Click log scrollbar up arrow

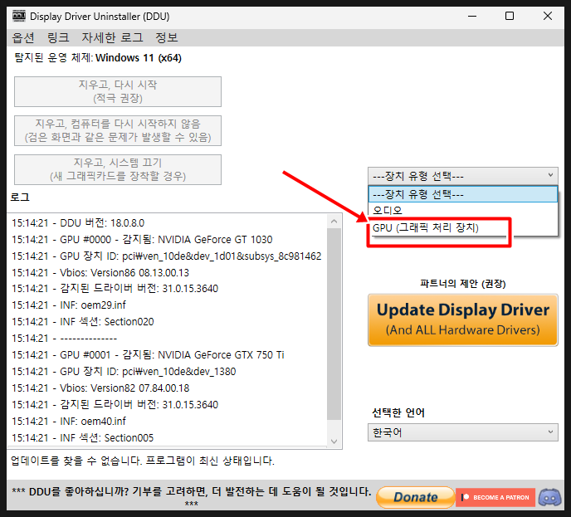(x=334, y=221)
